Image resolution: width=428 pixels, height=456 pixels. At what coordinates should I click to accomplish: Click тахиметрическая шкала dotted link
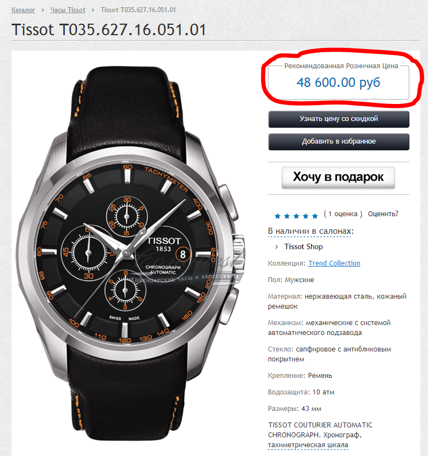click(308, 445)
